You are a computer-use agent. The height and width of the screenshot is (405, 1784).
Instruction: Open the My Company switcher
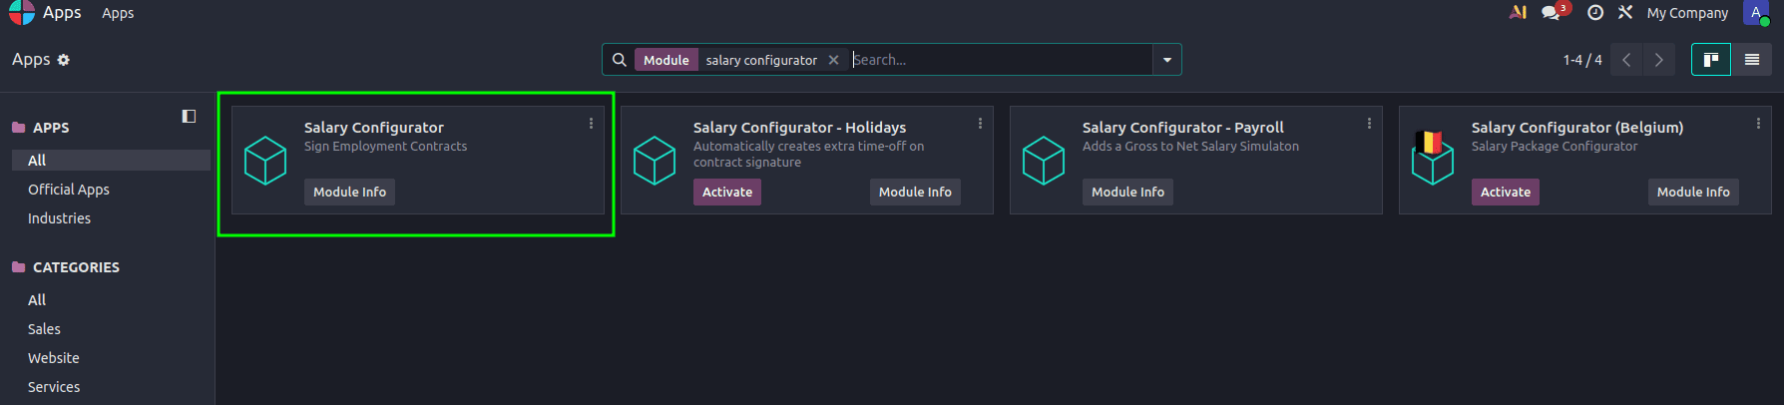(1687, 13)
